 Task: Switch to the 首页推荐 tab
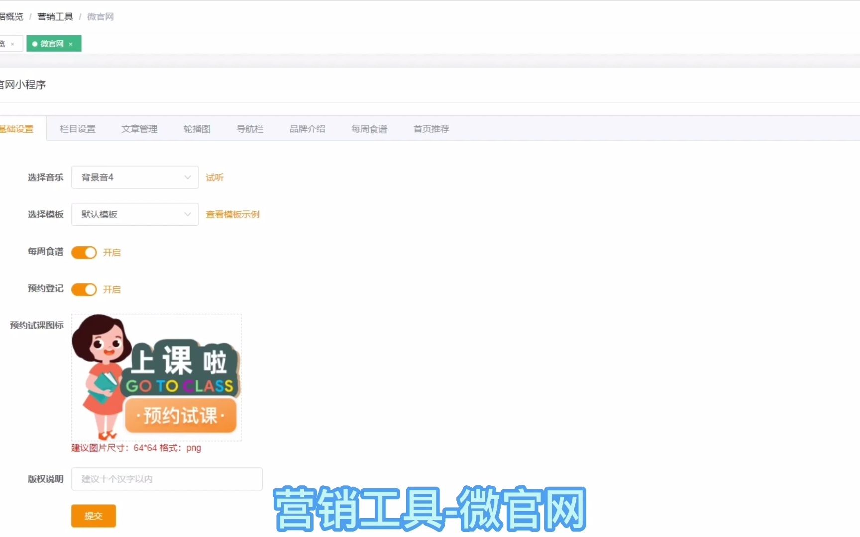(430, 128)
